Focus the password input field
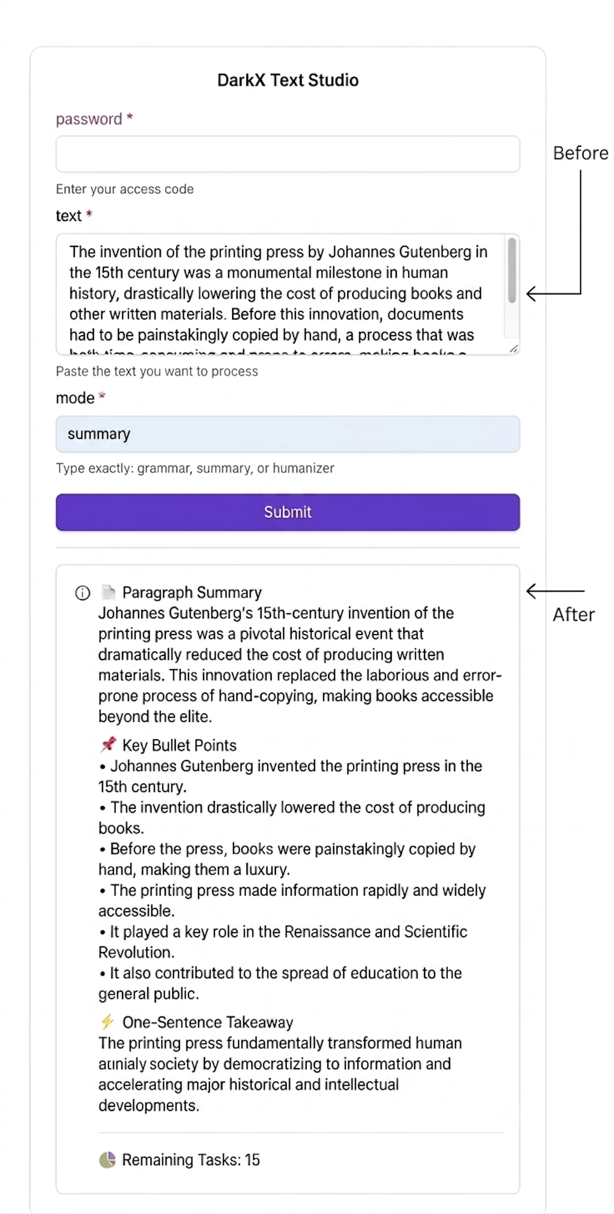Viewport: 614px width, 1214px height. pyautogui.click(x=288, y=154)
